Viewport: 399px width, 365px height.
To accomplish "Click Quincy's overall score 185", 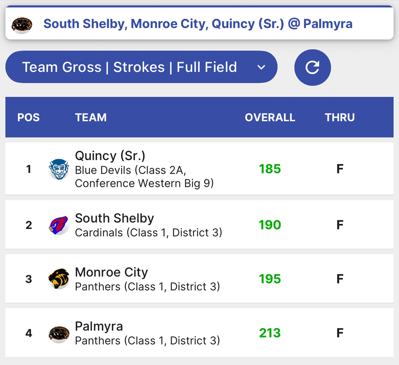I will point(270,169).
